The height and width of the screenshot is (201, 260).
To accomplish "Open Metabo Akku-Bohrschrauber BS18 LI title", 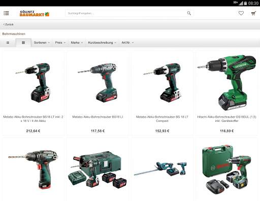I will pyautogui.click(x=97, y=117).
